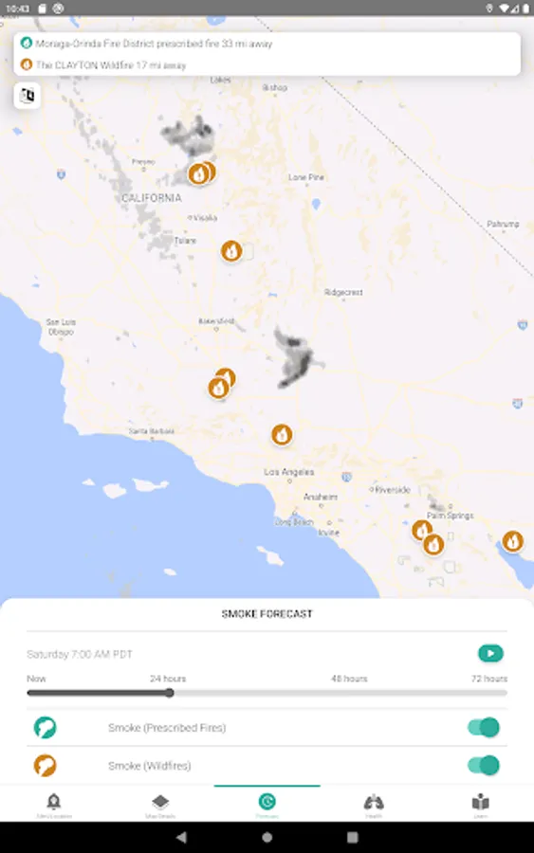Tap the Android back navigation button
The image size is (534, 853).
click(x=182, y=837)
